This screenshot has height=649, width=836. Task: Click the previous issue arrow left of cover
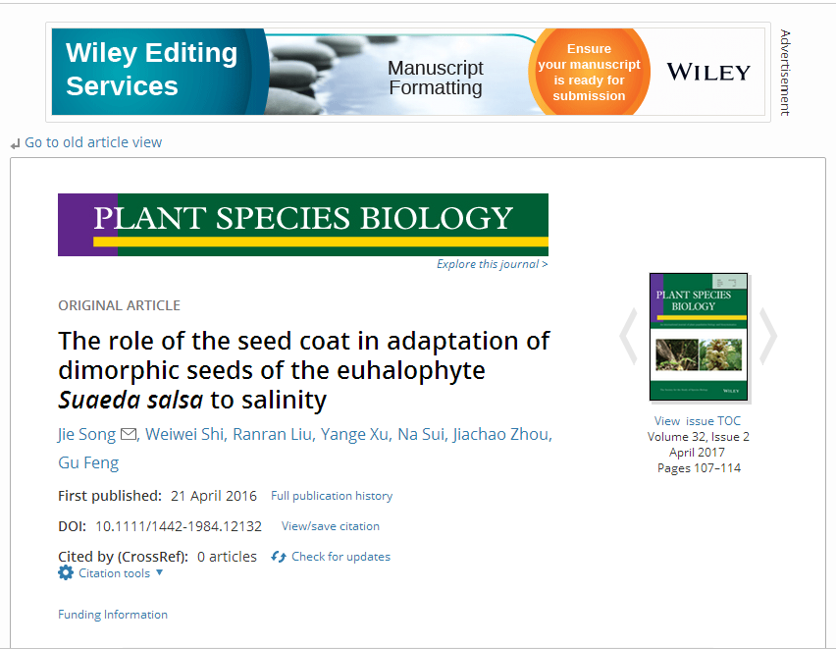[x=628, y=336]
